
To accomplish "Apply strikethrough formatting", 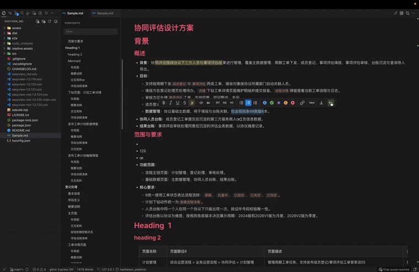I will tap(184, 103).
